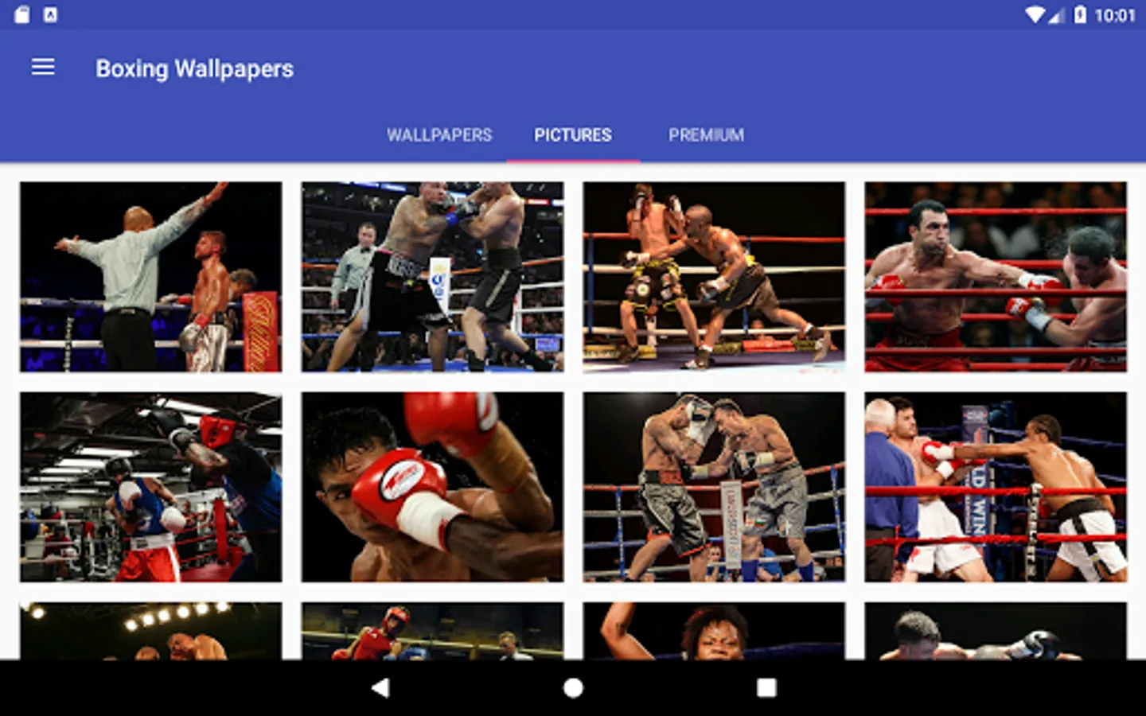Open the referee with arms spread picture

pos(150,277)
